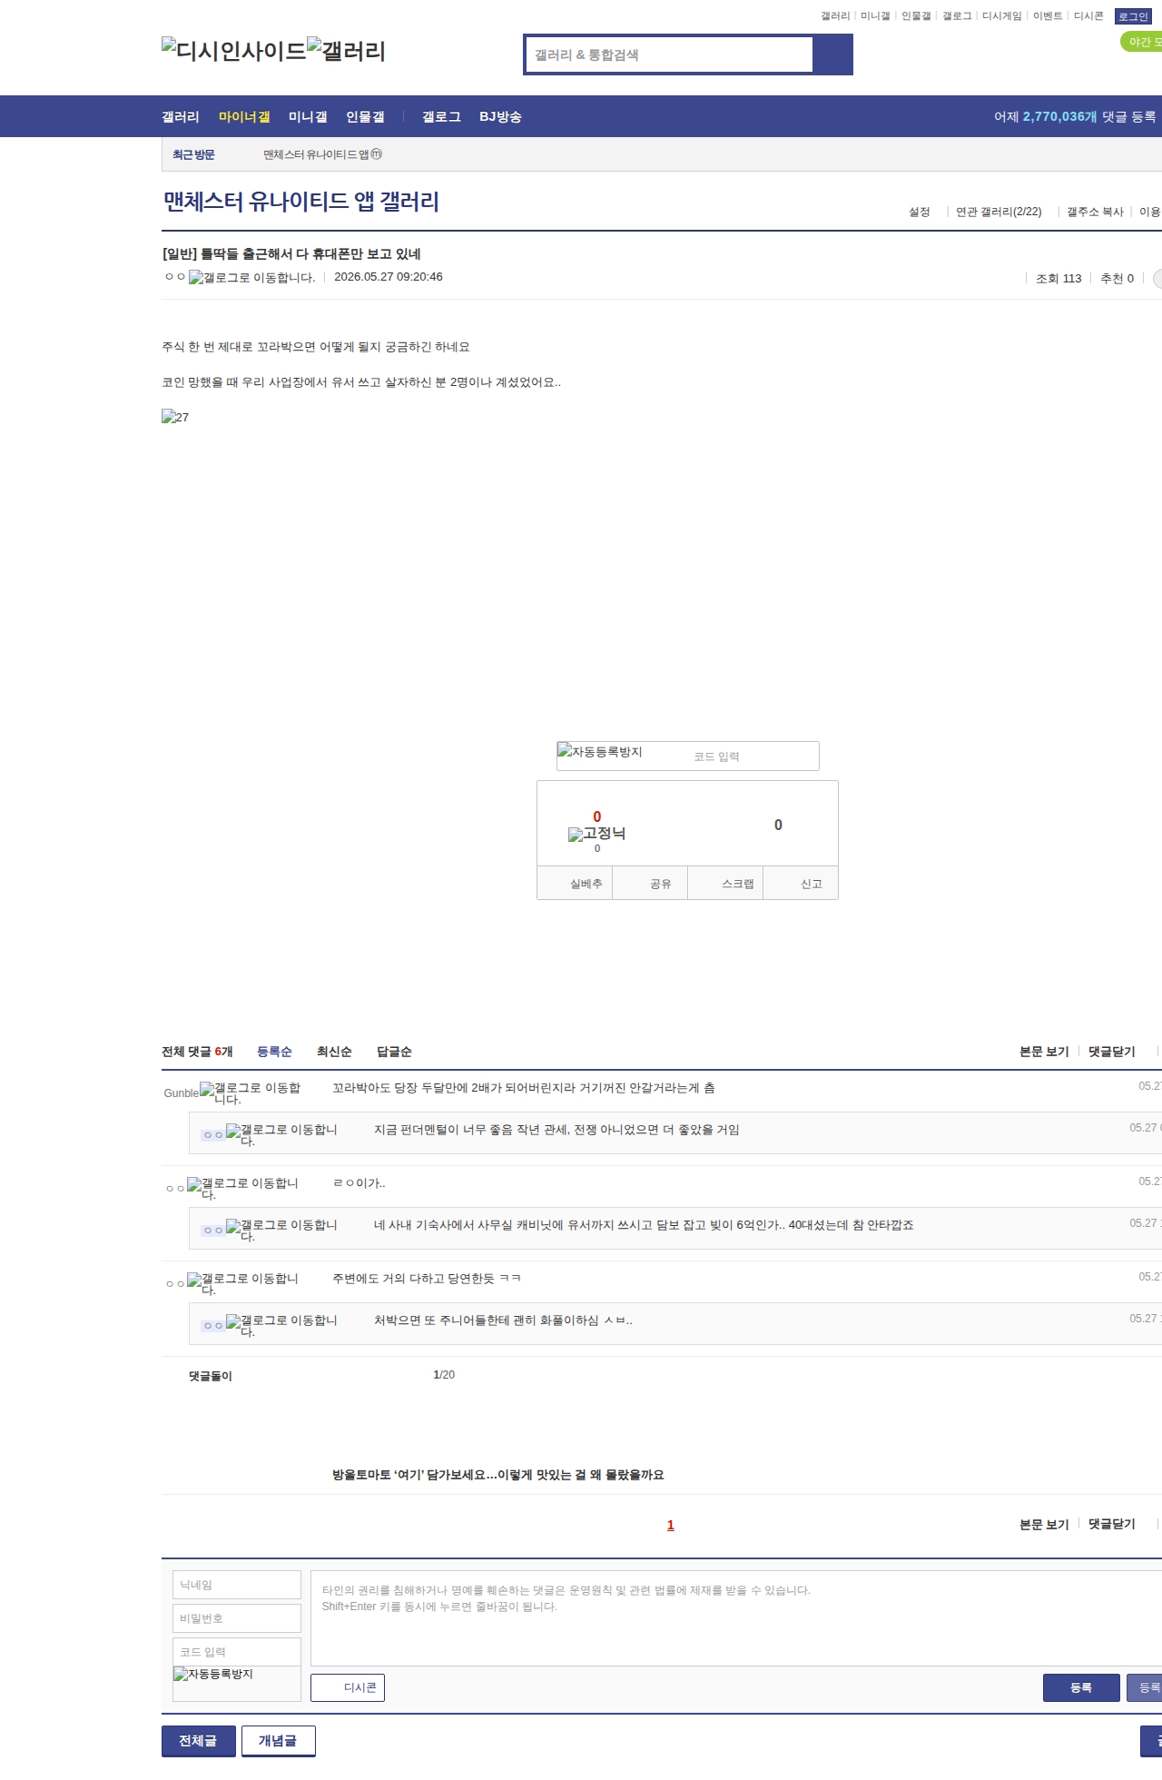The height and width of the screenshot is (1780, 1162).
Task: Open gallog icon beside '처박으면 또' reply
Action: coord(281,1326)
